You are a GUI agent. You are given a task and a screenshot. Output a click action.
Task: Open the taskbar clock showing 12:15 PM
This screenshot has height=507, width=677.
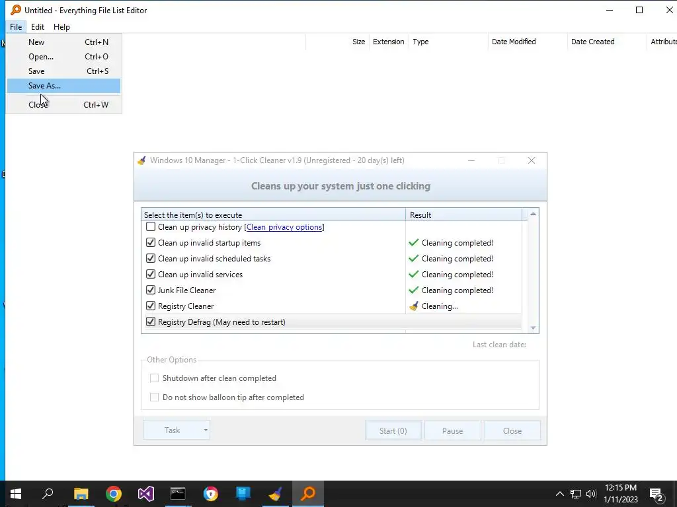pos(620,494)
